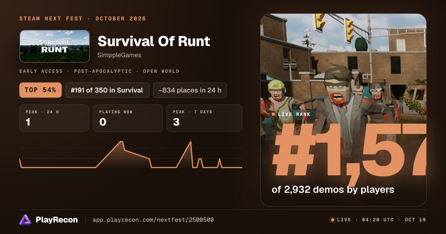
Task: Click the 'of 2,932 demos by players' text
Action: pyautogui.click(x=333, y=189)
